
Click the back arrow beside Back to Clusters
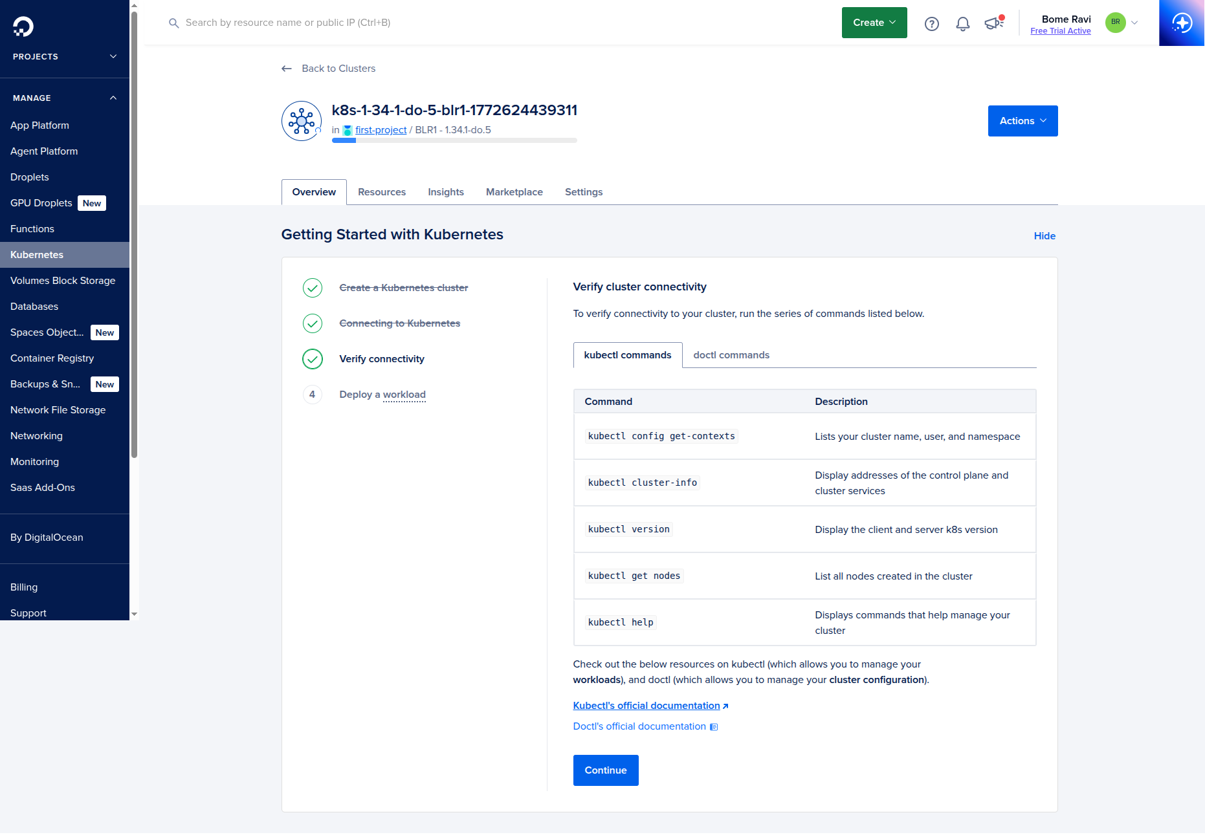point(287,69)
